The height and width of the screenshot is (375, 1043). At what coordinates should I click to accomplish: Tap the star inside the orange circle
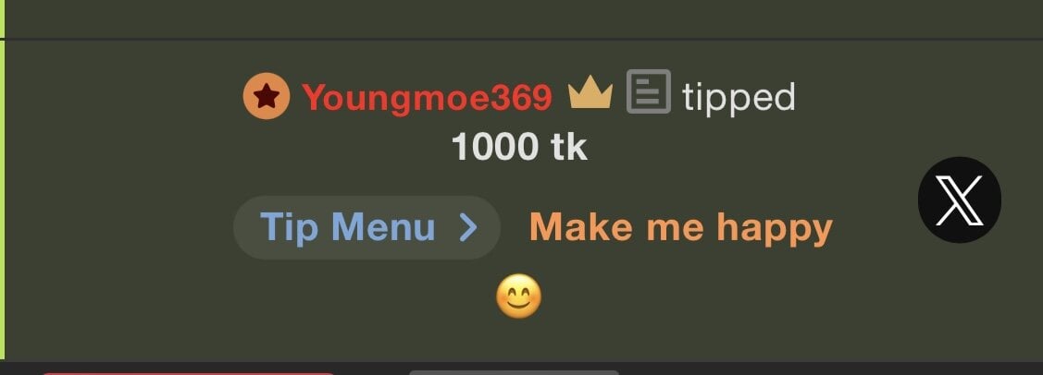(267, 96)
